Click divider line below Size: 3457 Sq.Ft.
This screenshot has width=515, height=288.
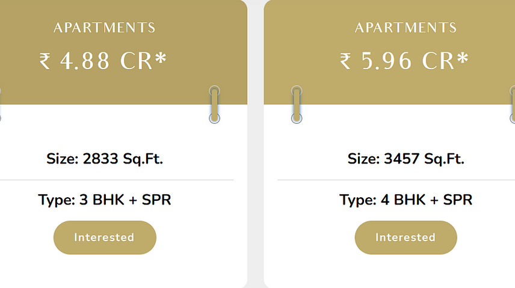(396, 180)
